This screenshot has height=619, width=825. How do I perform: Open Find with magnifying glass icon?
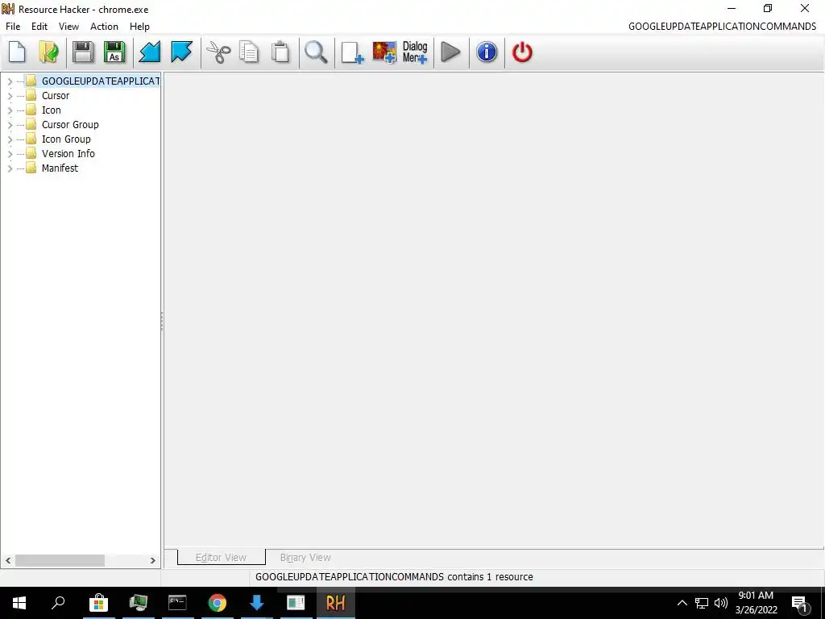pyautogui.click(x=316, y=52)
